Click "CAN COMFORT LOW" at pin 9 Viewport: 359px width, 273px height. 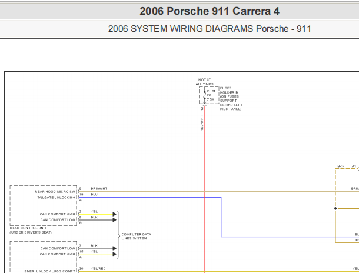coord(58,220)
